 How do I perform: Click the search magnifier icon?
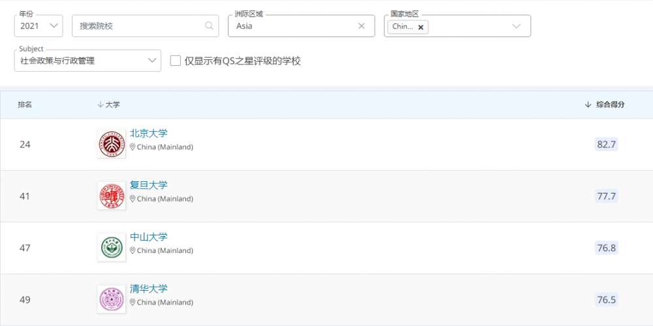(210, 26)
